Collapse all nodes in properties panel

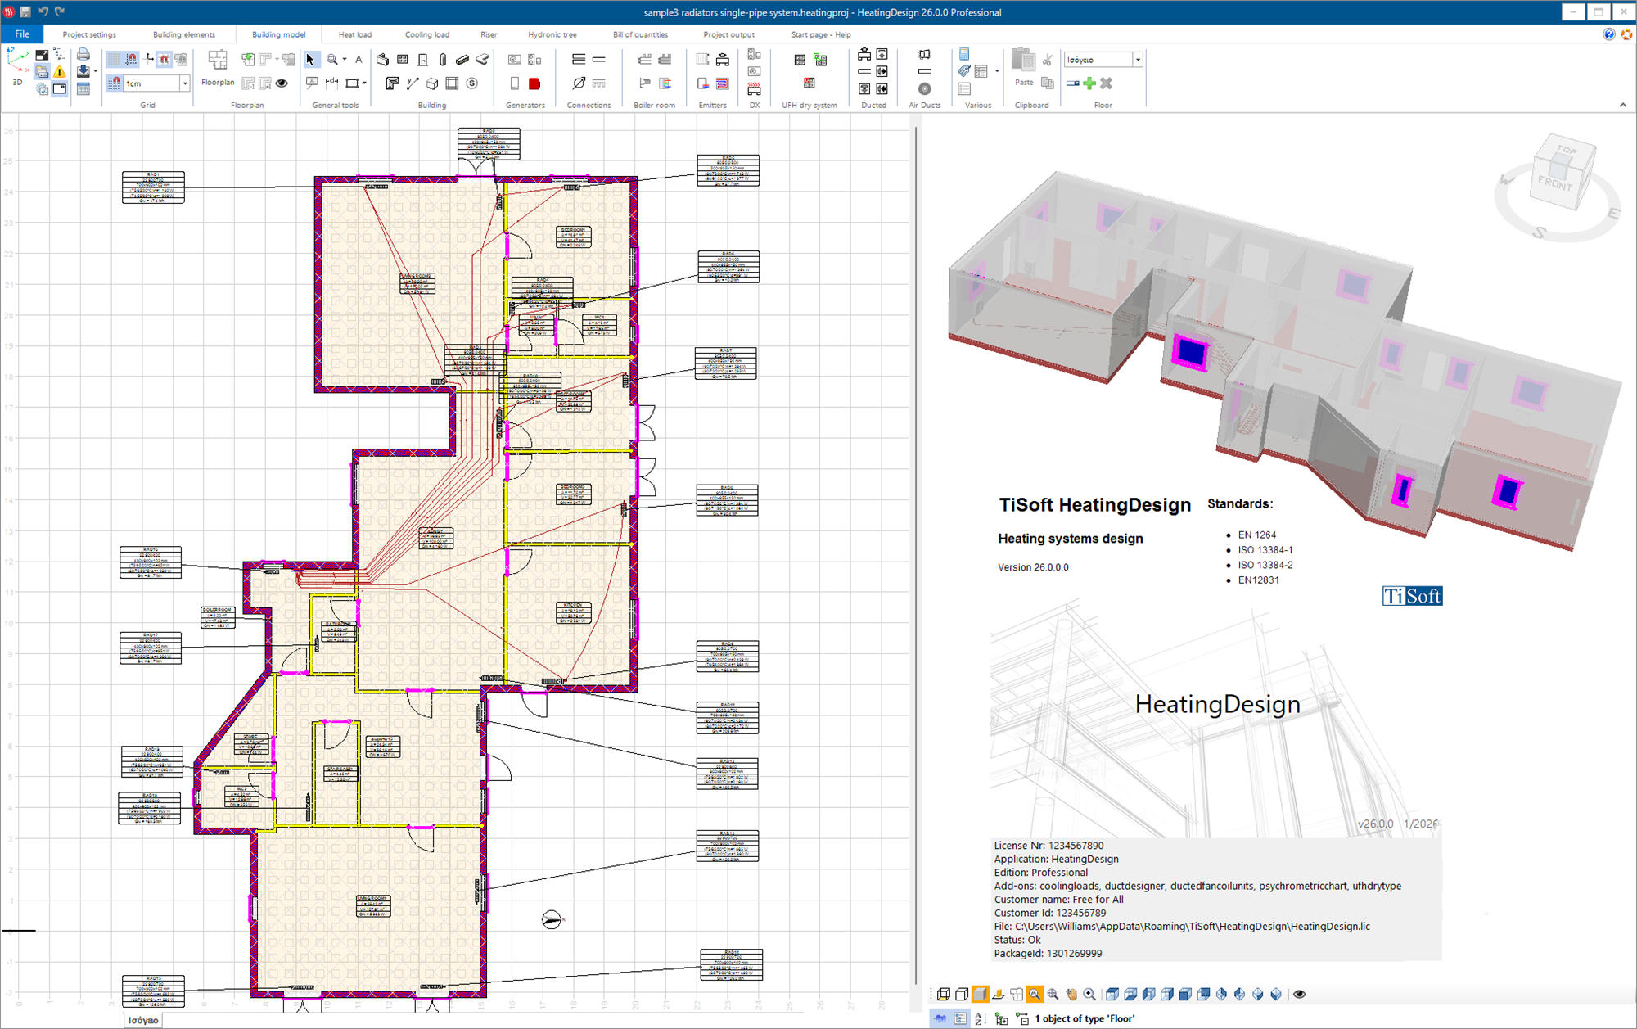click(1023, 1018)
